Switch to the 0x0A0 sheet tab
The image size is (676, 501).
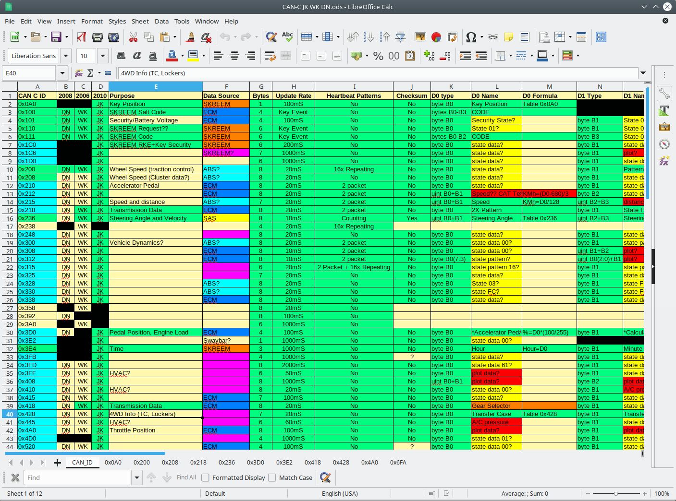pos(113,463)
